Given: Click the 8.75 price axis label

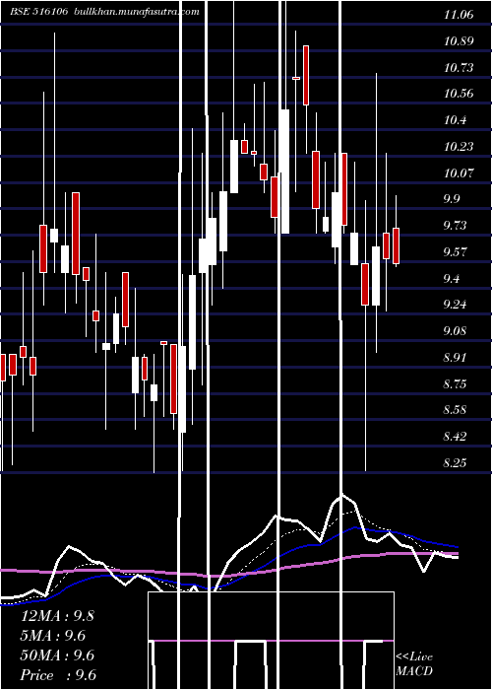Looking at the screenshot, I should point(457,383).
